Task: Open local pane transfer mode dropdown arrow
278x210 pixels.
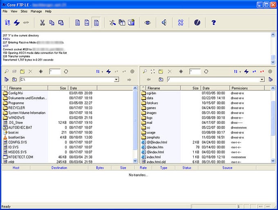Action: 102,72
